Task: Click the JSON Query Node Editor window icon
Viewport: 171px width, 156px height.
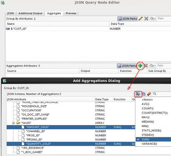Action: point(3,3)
